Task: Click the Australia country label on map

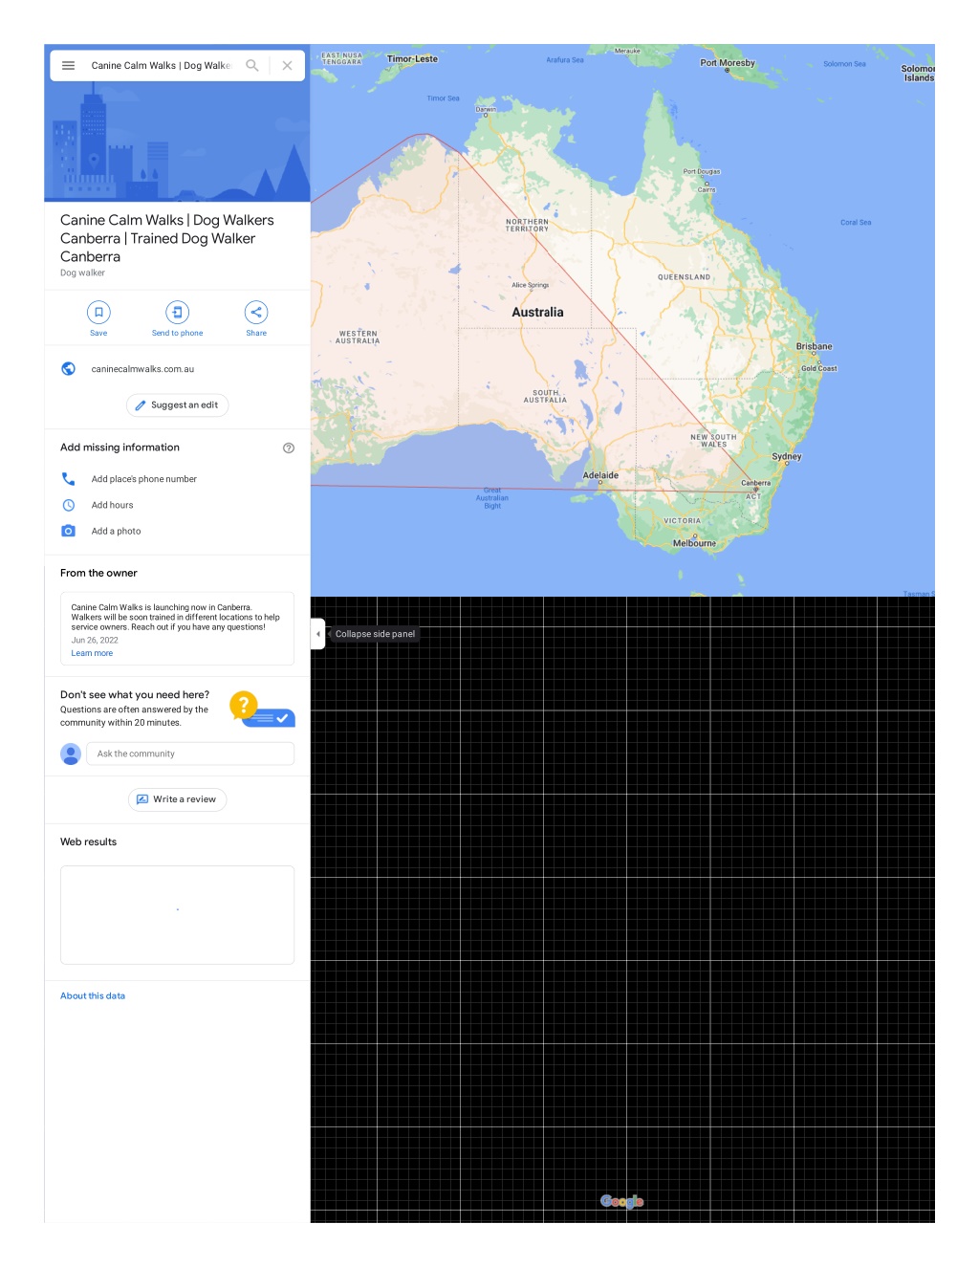Action: 537,313
